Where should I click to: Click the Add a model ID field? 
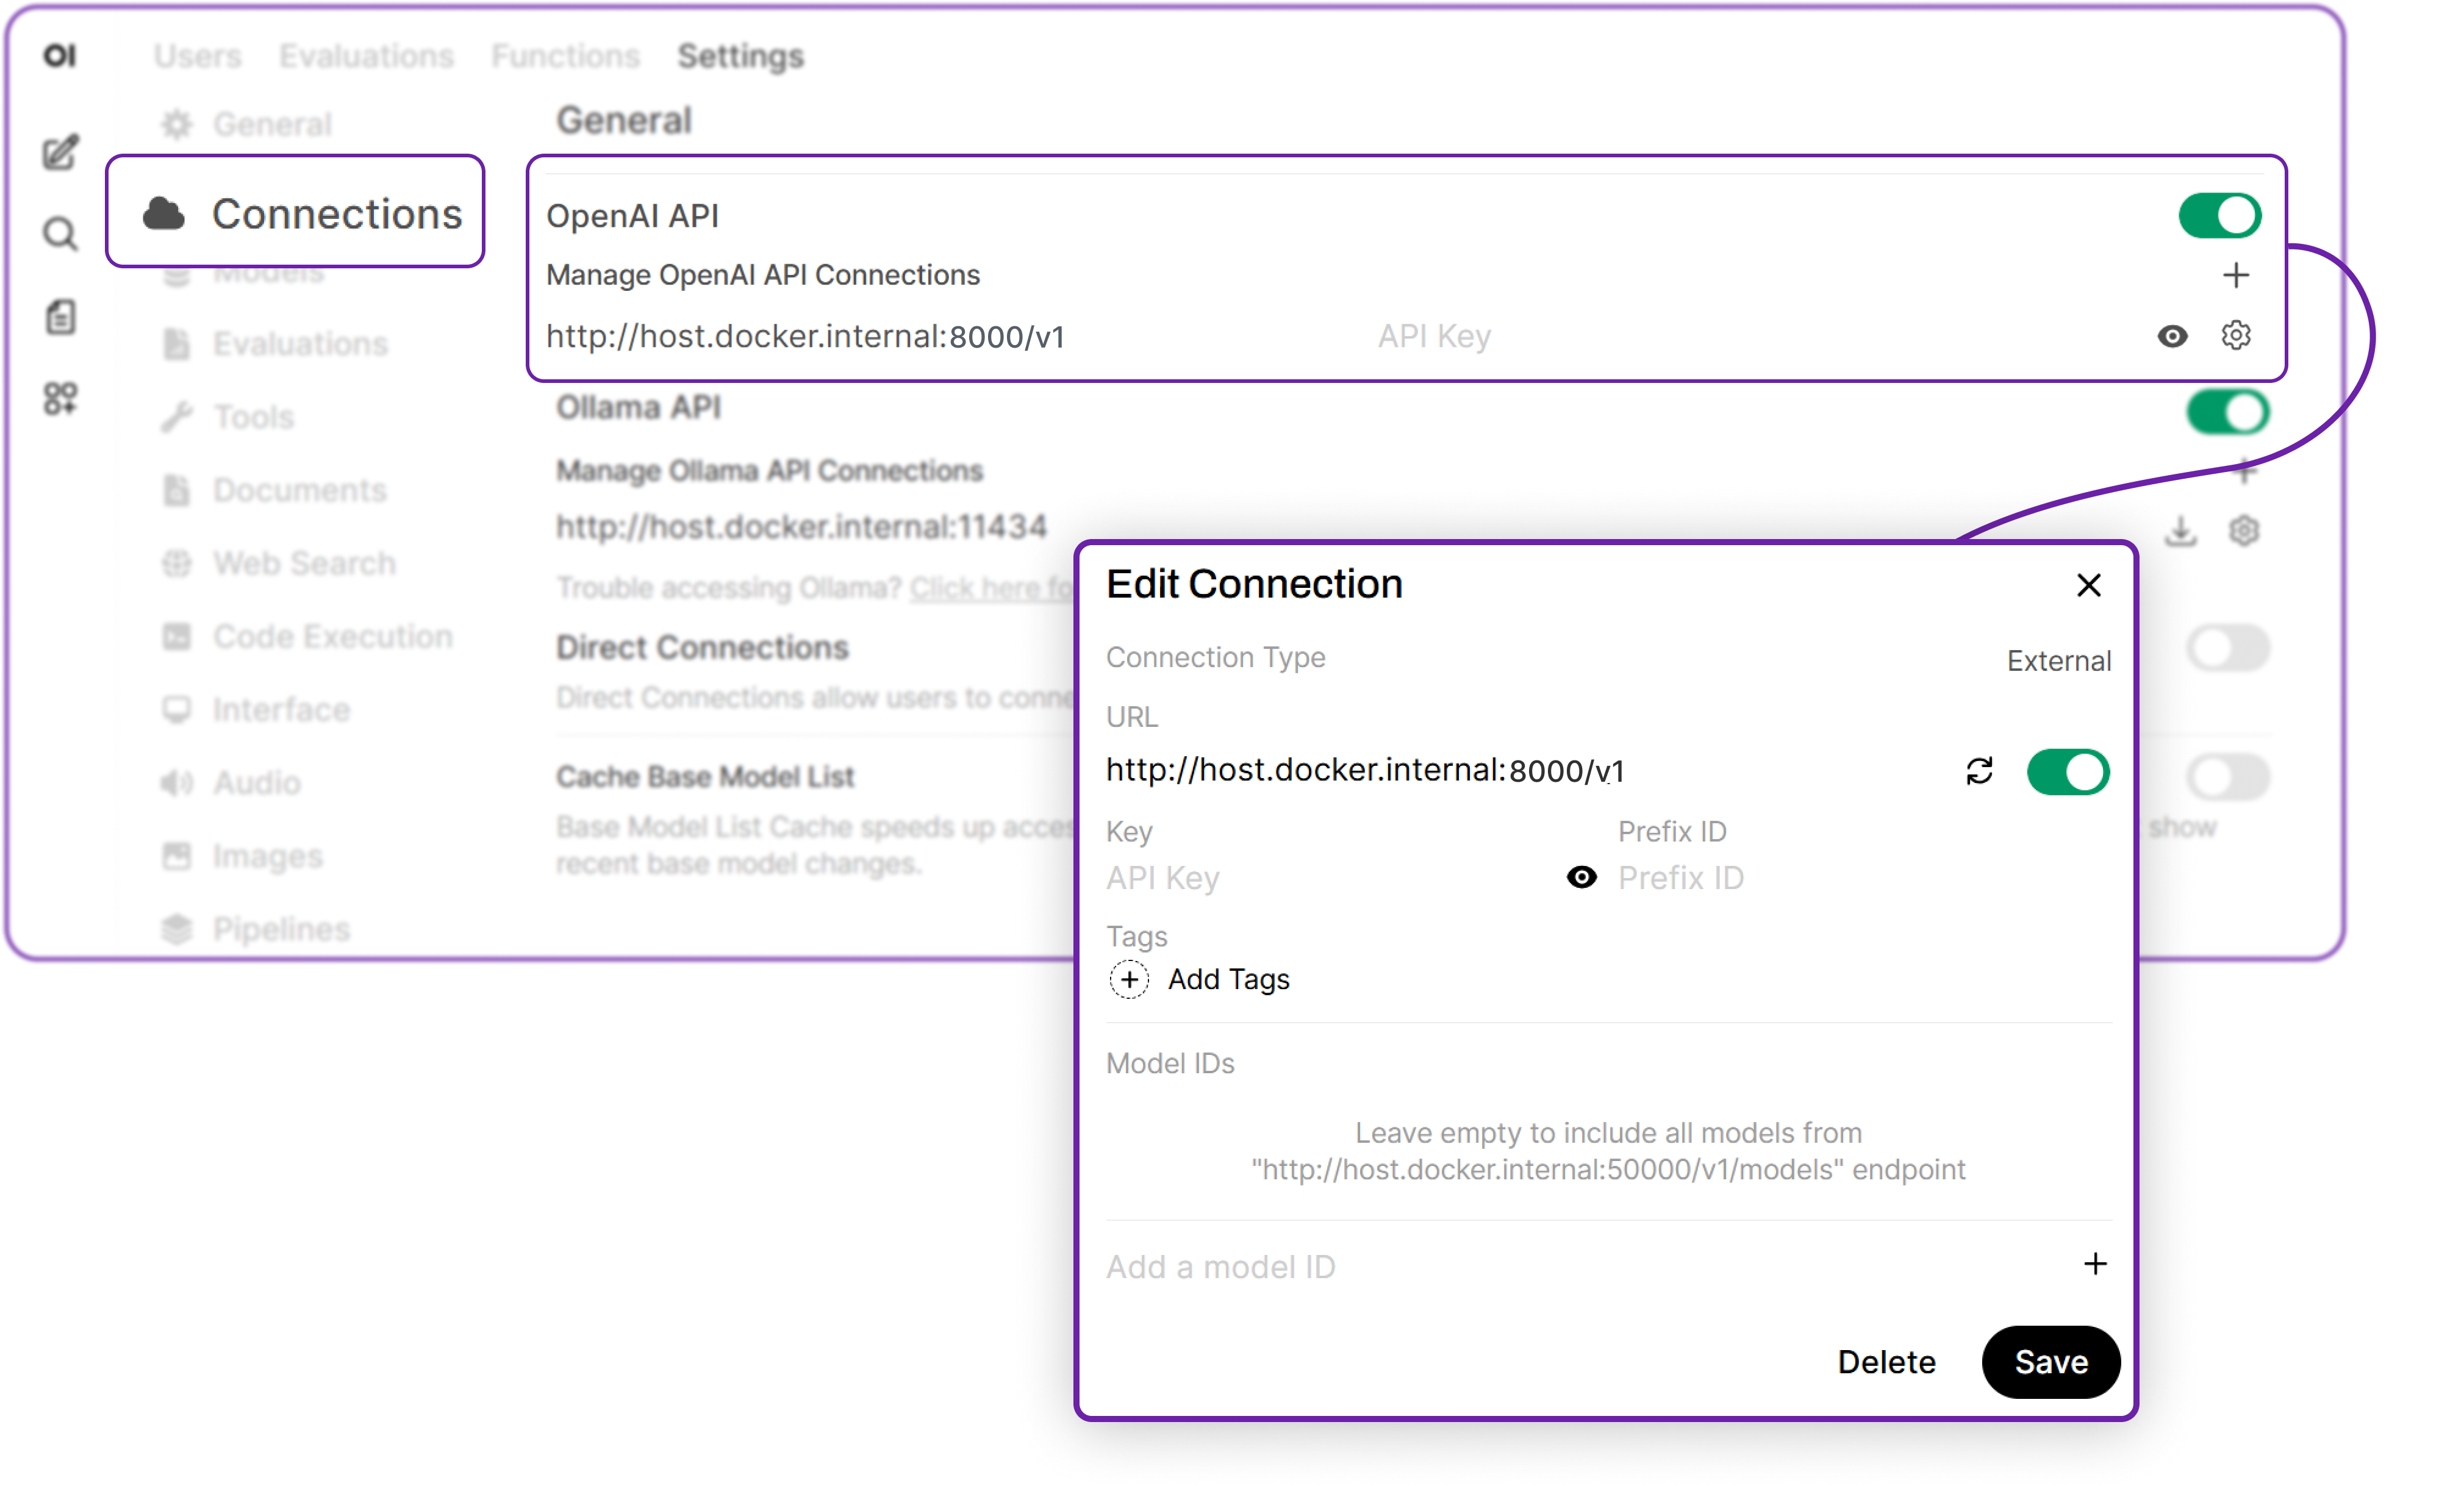click(1400, 1265)
